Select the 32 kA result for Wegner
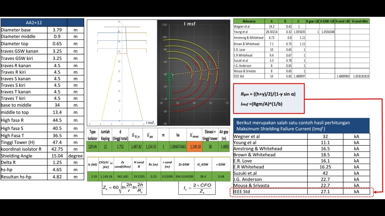Image resolution: width=385 pixels, height=216 pixels. coord(325,136)
